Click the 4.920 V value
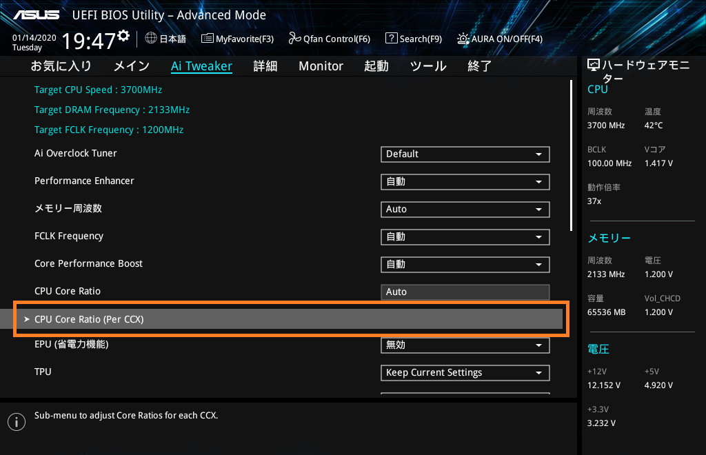Viewport: 706px width, 455px height. click(x=658, y=385)
